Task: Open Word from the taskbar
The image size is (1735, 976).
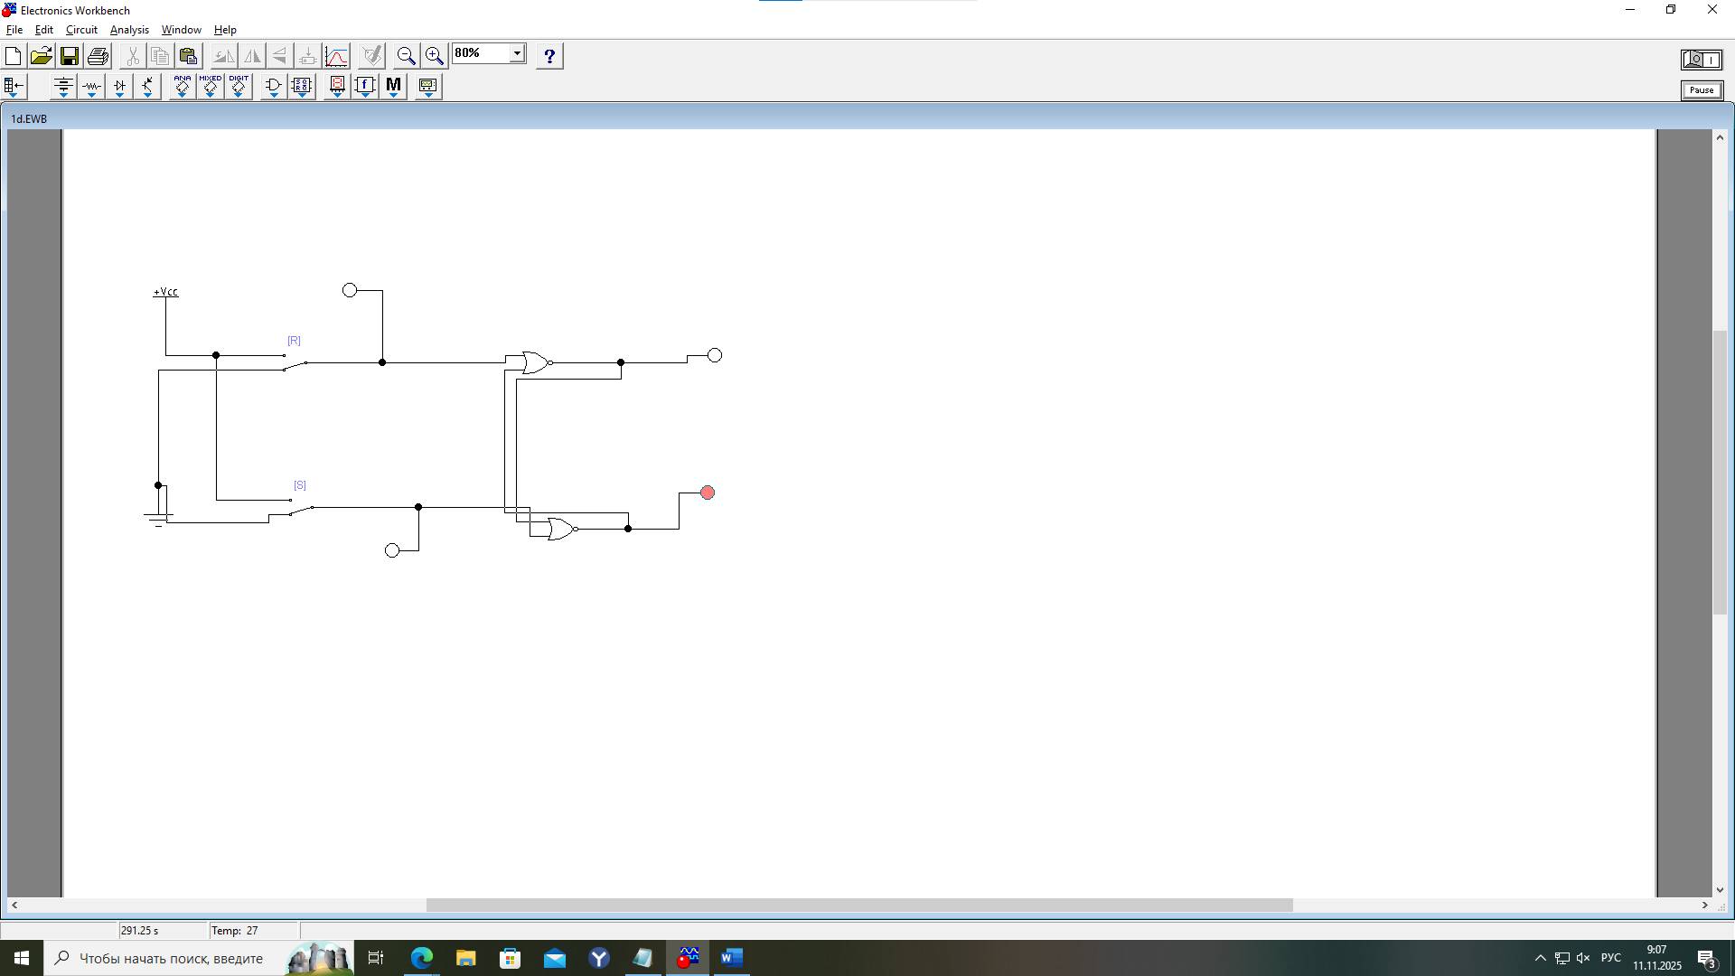Action: pyautogui.click(x=732, y=958)
